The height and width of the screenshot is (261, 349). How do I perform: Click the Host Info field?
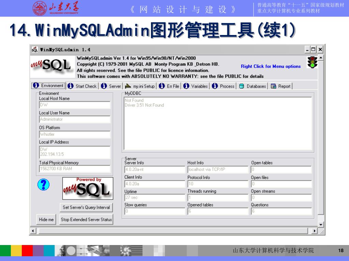tap(218, 170)
